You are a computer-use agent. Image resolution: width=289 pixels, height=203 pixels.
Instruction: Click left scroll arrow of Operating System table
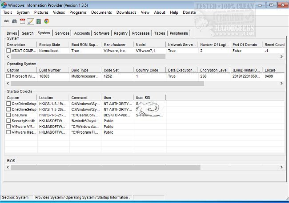pyautogui.click(x=8, y=83)
